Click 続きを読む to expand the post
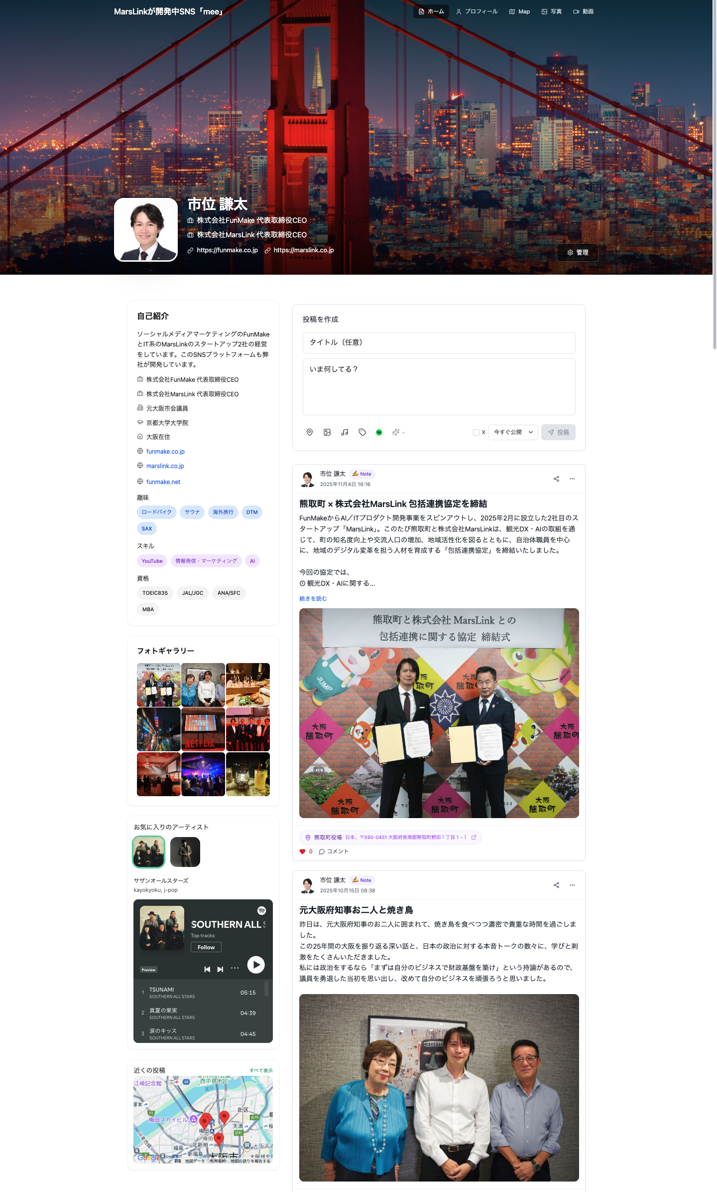This screenshot has height=1192, width=717. tap(313, 599)
